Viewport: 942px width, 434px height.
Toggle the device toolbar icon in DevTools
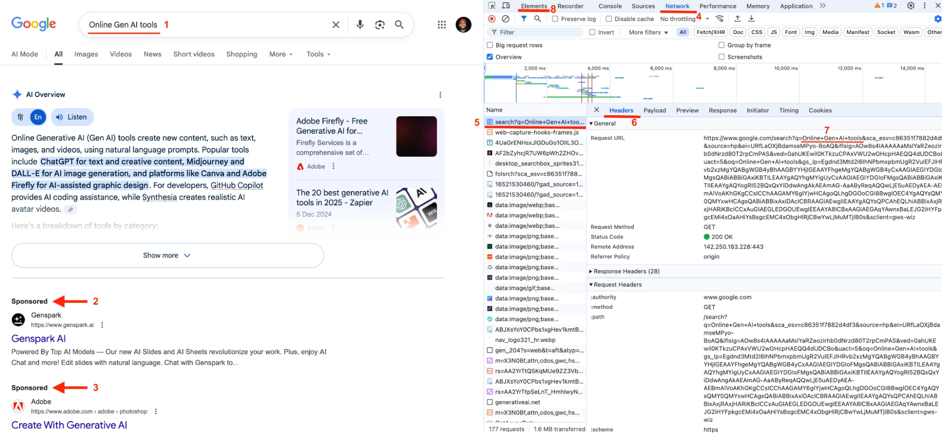coord(506,6)
